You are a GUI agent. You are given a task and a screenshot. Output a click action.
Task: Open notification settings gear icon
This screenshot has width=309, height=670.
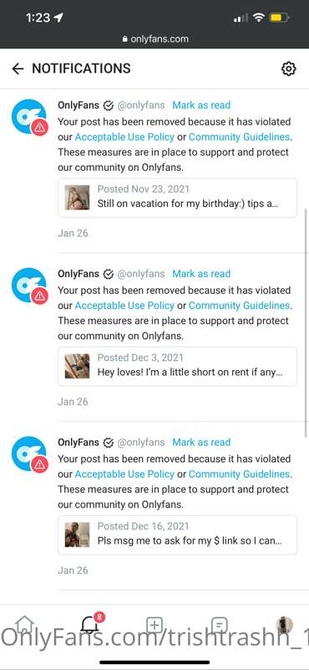(289, 69)
